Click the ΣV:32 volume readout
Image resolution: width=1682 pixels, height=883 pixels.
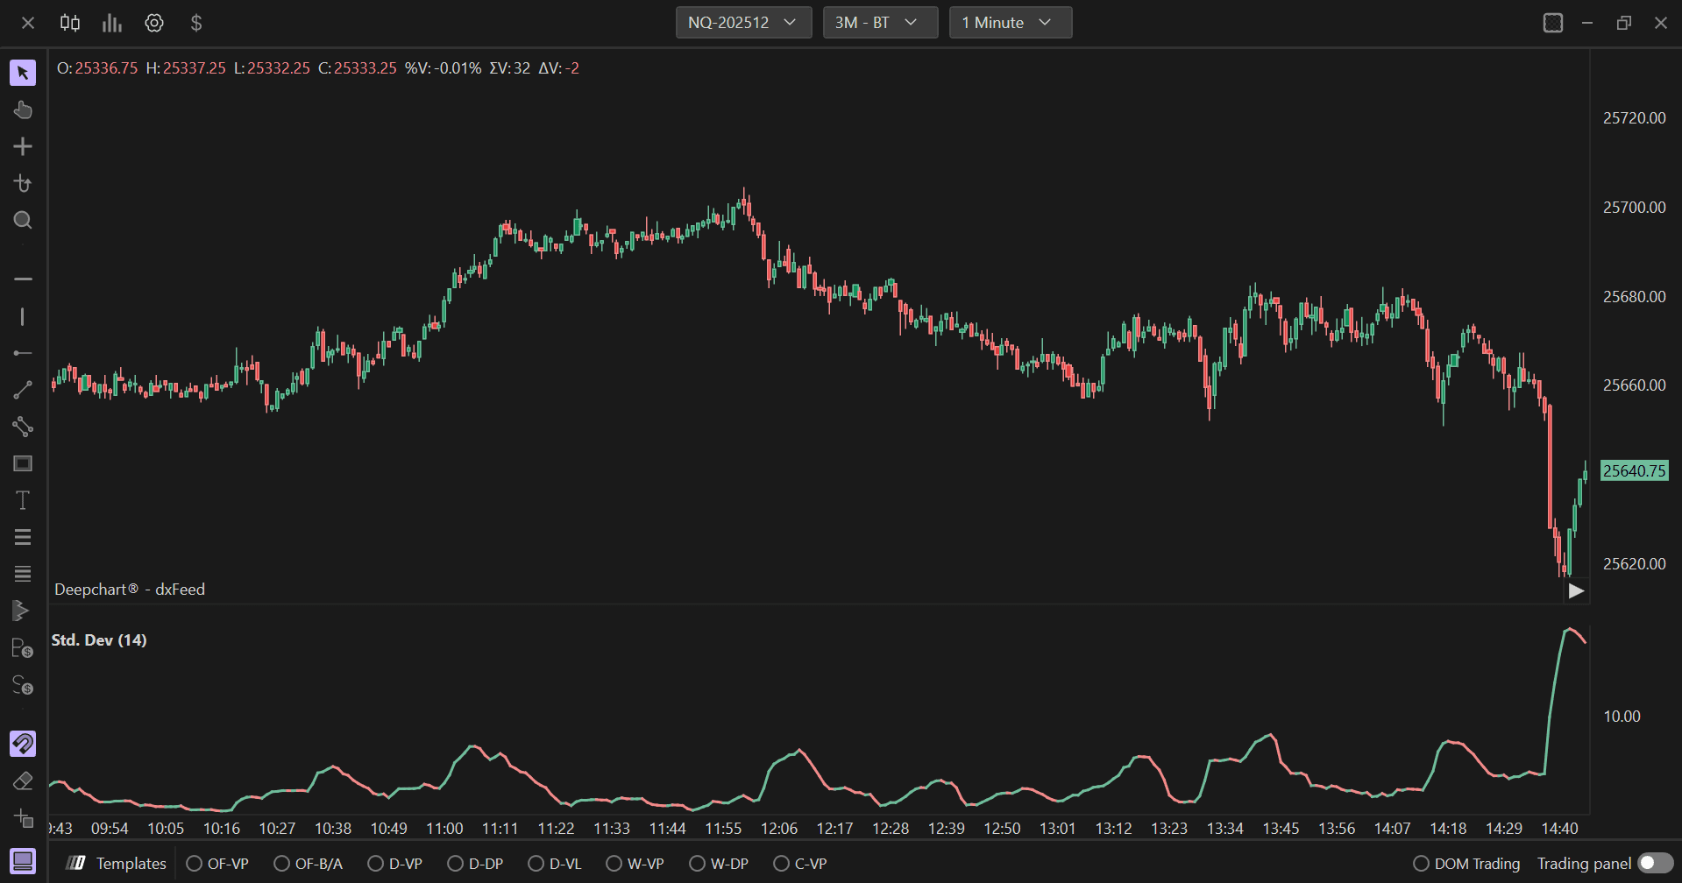tap(510, 68)
